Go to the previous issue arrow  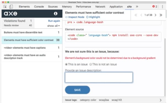point(141,15)
